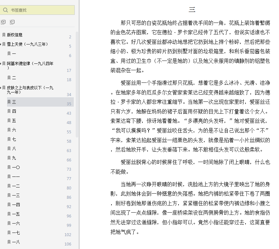Select the highlighted chapter 三 bookmark

[40, 102]
